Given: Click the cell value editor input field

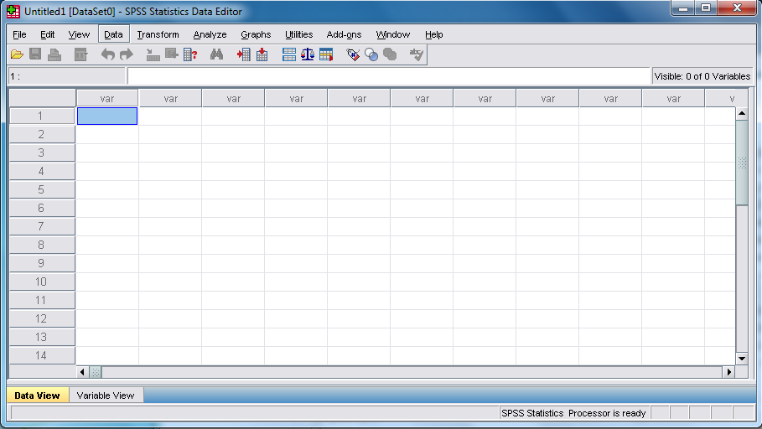Looking at the screenshot, I should tap(388, 76).
